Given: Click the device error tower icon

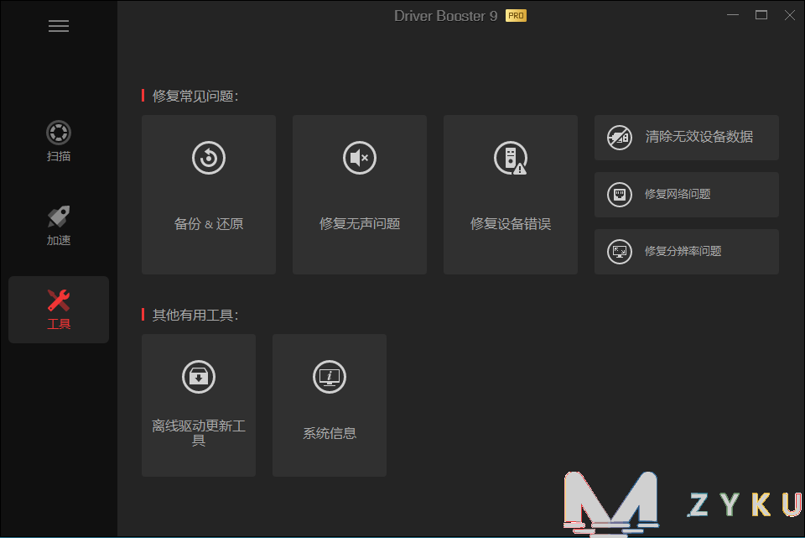Looking at the screenshot, I should coord(511,158).
